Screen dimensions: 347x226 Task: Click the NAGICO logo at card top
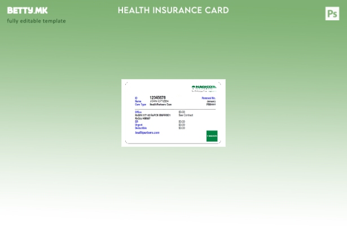point(204,88)
